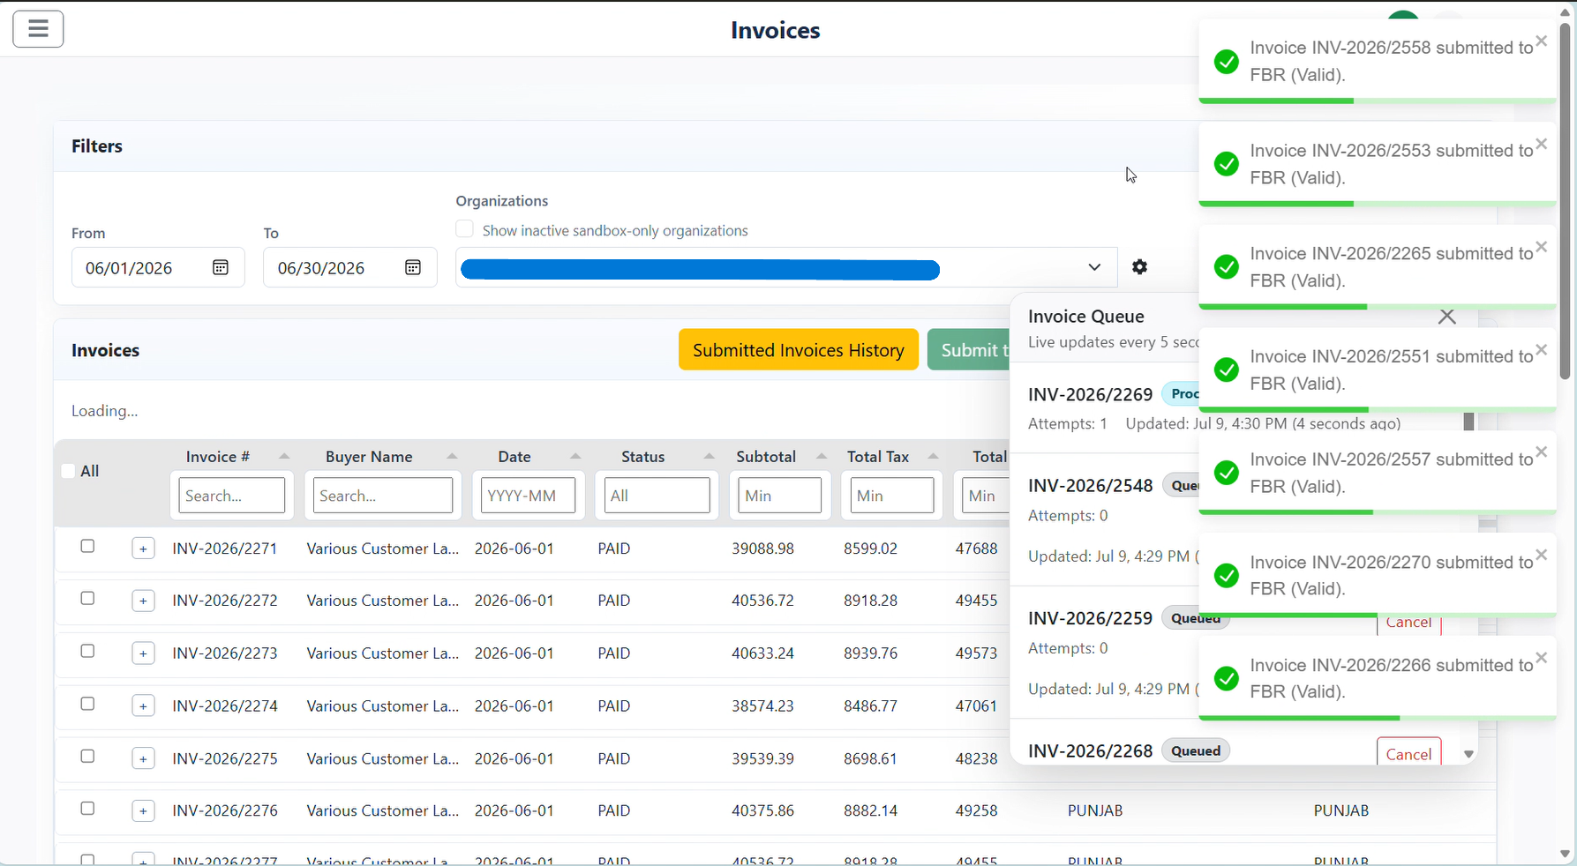Select checkbox for invoice INV-2026/2272
Image resolution: width=1577 pixels, height=866 pixels.
click(x=87, y=599)
